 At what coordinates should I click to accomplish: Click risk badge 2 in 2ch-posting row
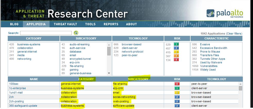pyautogui.click(x=177, y=101)
